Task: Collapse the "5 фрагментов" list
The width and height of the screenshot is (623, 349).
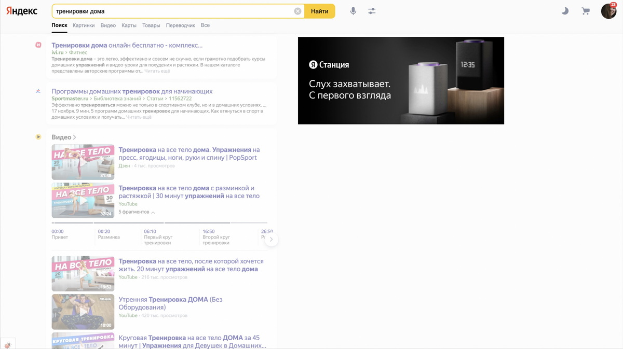Action: click(137, 212)
